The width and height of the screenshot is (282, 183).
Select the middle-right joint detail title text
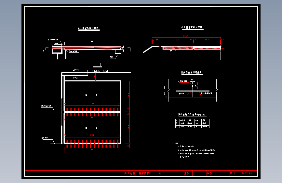(191, 72)
